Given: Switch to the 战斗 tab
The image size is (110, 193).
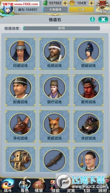Looking at the screenshot, I should (x=8, y=186).
